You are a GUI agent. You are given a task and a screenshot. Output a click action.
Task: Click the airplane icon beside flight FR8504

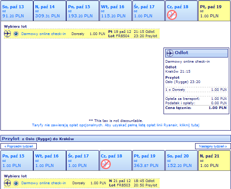coord(7,34)
